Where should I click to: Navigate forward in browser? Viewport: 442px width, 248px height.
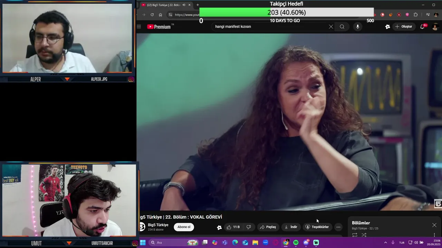tap(144, 15)
